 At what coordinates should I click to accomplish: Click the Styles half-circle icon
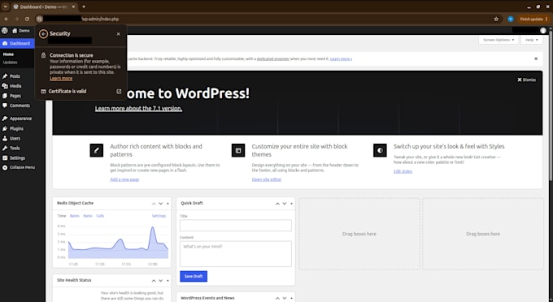(x=380, y=150)
